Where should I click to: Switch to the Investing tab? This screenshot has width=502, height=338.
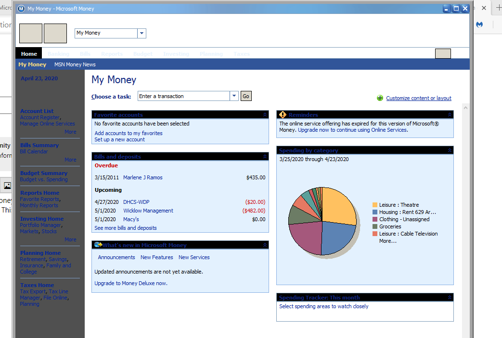176,54
